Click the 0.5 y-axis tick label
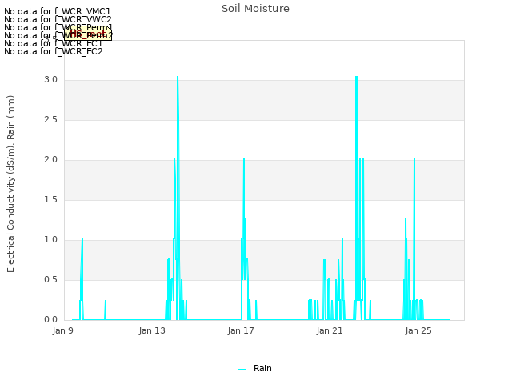The width and height of the screenshot is (512, 384). [x=50, y=280]
